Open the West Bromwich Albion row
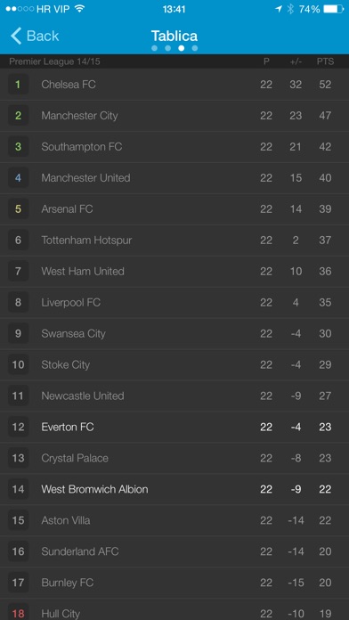Viewport: 349px width, 620px height. coord(174,489)
